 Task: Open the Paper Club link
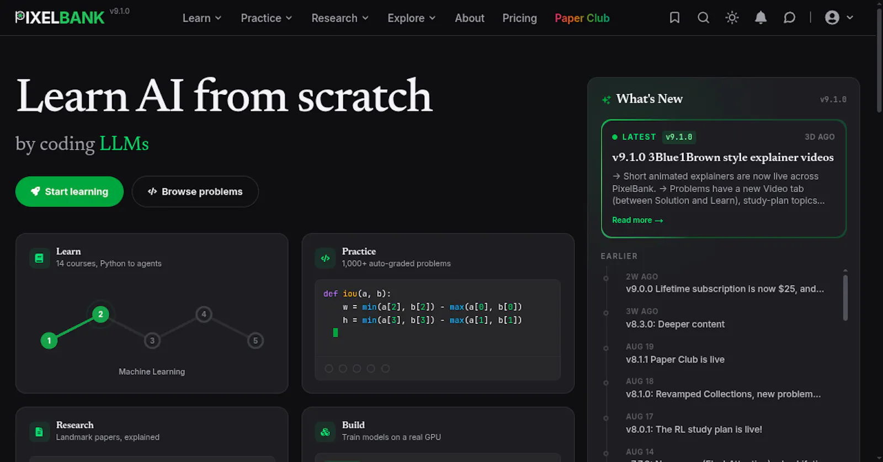click(582, 18)
